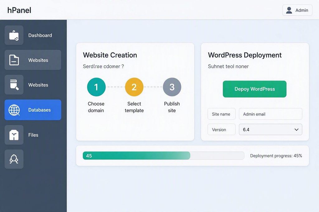The width and height of the screenshot is (319, 212).
Task: Click the Admin account button
Action: (x=297, y=10)
